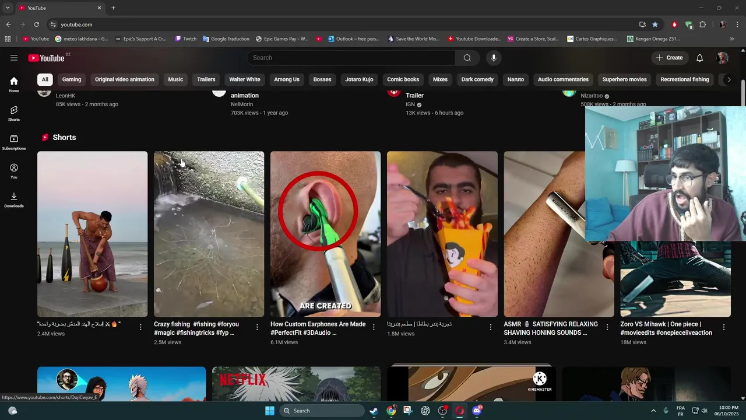Open options for the Zoro VS Mihawk short
746x420 pixels.
(724, 327)
